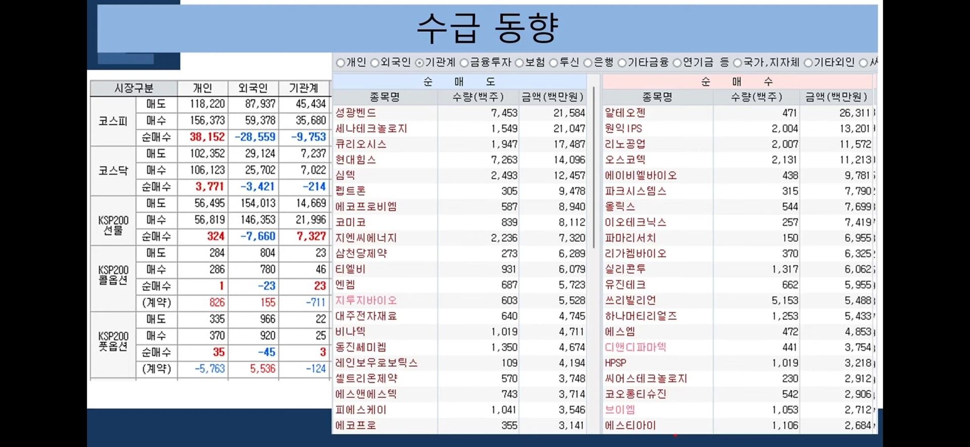Click the 순매도 종목명 column header

[x=385, y=97]
